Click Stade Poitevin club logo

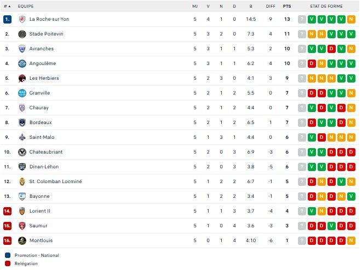[x=22, y=34]
